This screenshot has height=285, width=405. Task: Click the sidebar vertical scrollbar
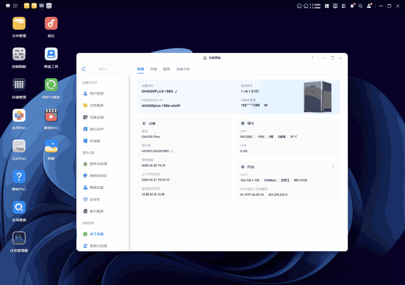point(129,163)
